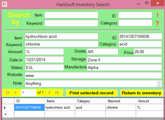
Task: Click Return to inventory button
Action: 141,93
